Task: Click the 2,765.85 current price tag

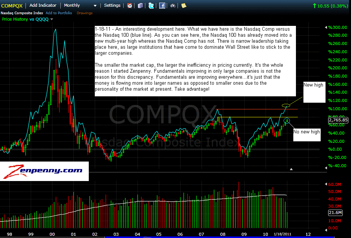Action: pos(338,120)
